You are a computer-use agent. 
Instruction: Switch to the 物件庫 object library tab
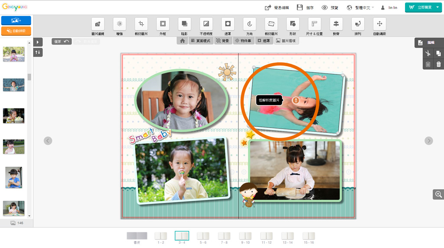click(x=243, y=41)
